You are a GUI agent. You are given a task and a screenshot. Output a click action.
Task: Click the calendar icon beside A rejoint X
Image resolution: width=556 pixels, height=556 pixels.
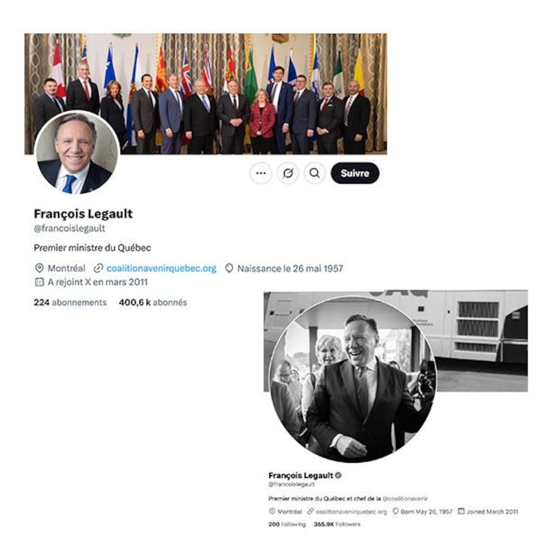pyautogui.click(x=40, y=282)
